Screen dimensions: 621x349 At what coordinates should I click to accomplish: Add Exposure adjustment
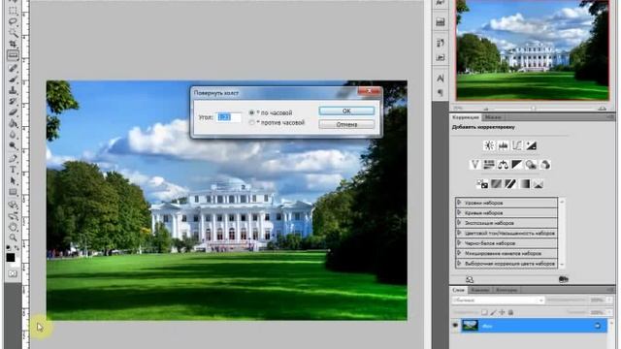(531, 145)
